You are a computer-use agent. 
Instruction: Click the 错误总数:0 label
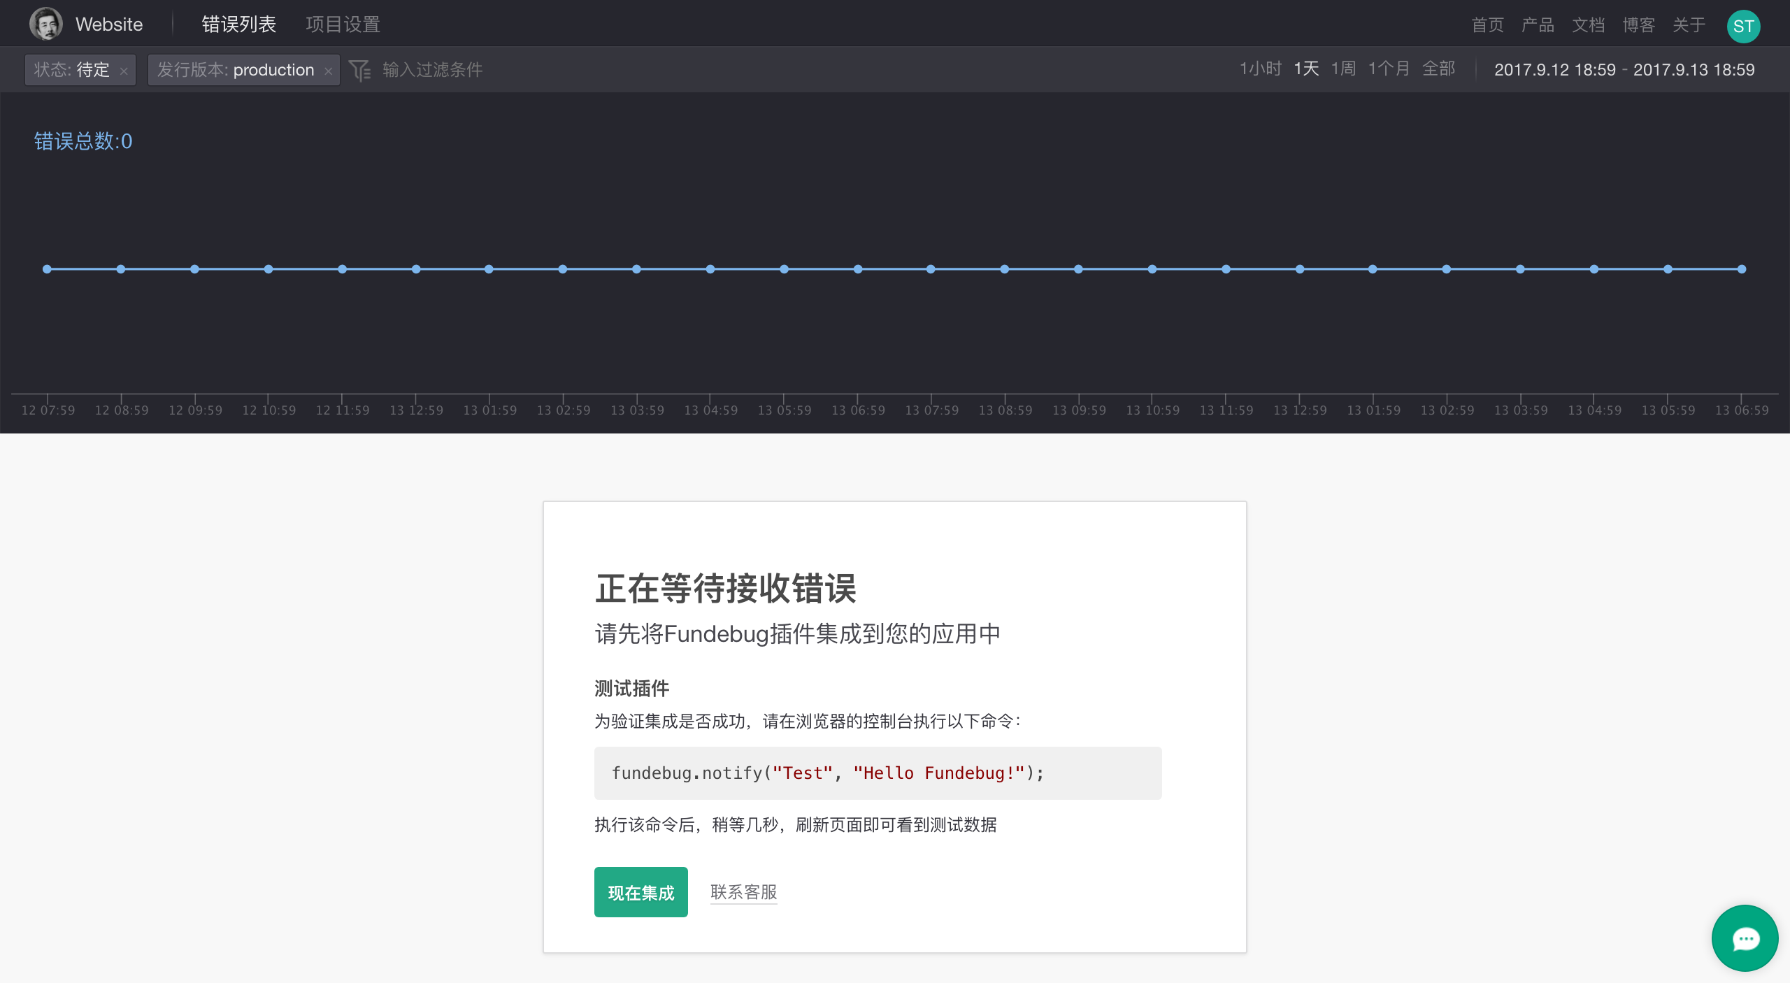coord(83,141)
